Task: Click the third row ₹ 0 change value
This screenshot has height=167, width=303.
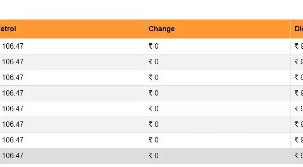Action: coord(154,77)
